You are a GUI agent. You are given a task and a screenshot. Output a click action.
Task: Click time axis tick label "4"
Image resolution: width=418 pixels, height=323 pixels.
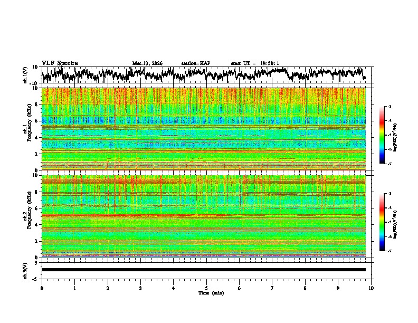click(173, 288)
